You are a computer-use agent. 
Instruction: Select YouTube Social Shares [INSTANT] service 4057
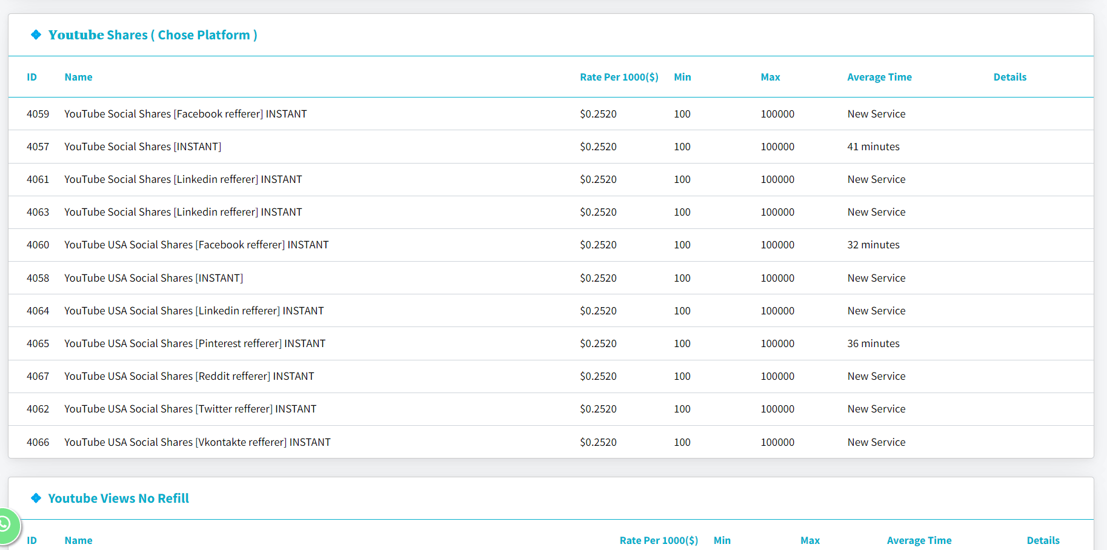[142, 147]
